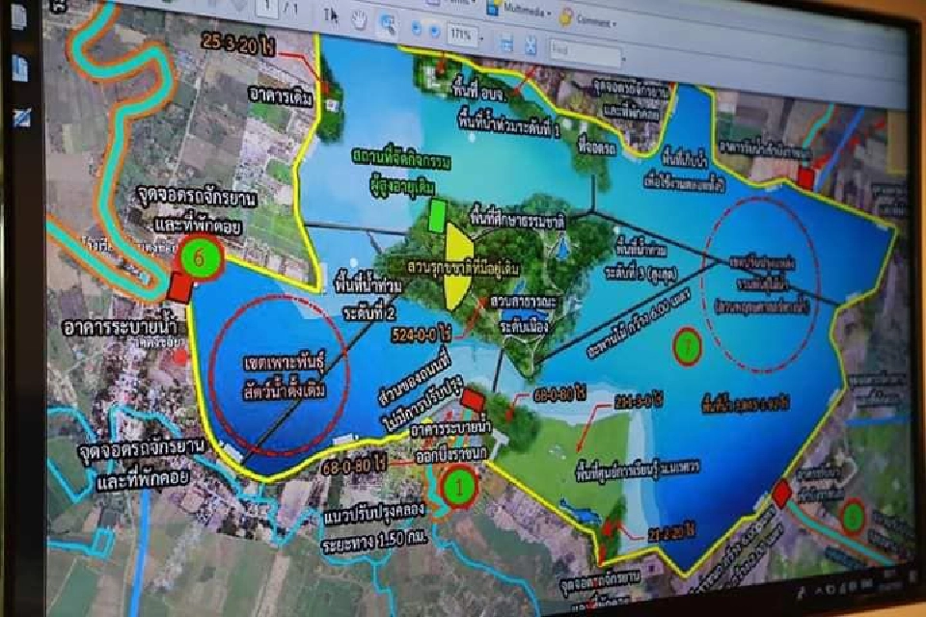Open the Bookmarks panel in sidebar
The height and width of the screenshot is (617, 926).
click(19, 69)
